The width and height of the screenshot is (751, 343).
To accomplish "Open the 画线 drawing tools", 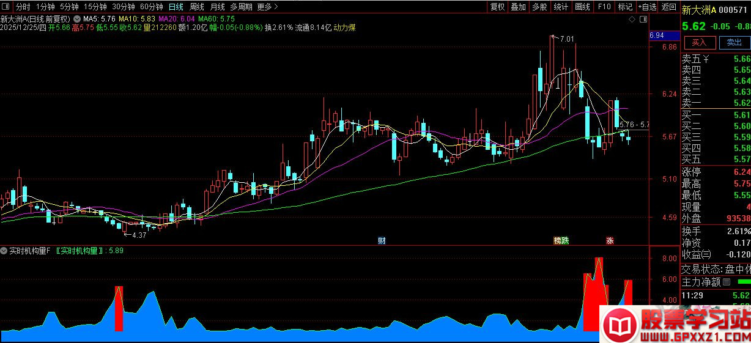I will [583, 7].
